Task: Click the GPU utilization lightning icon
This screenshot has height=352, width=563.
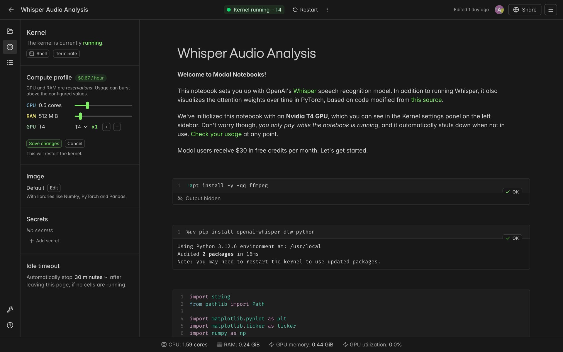Action: pyautogui.click(x=345, y=344)
